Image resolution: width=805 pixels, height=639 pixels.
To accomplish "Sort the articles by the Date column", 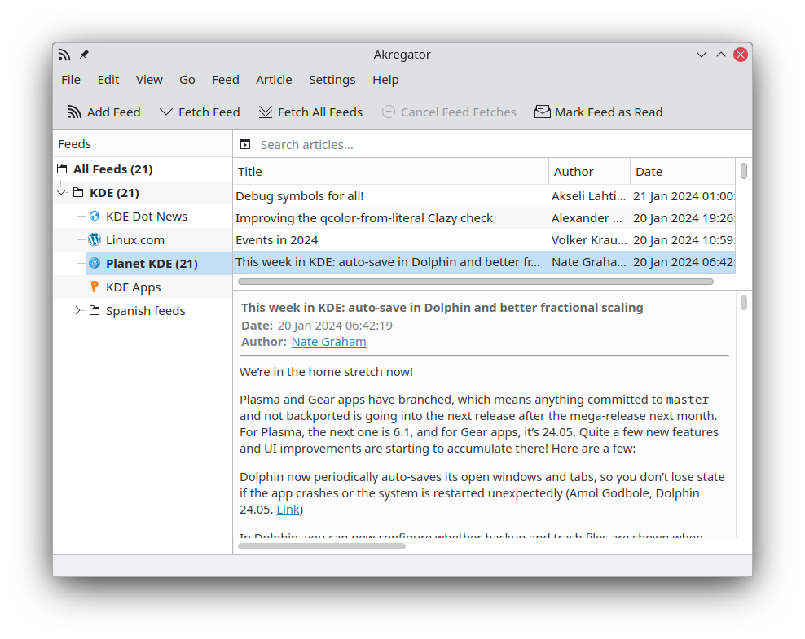I will pyautogui.click(x=681, y=172).
